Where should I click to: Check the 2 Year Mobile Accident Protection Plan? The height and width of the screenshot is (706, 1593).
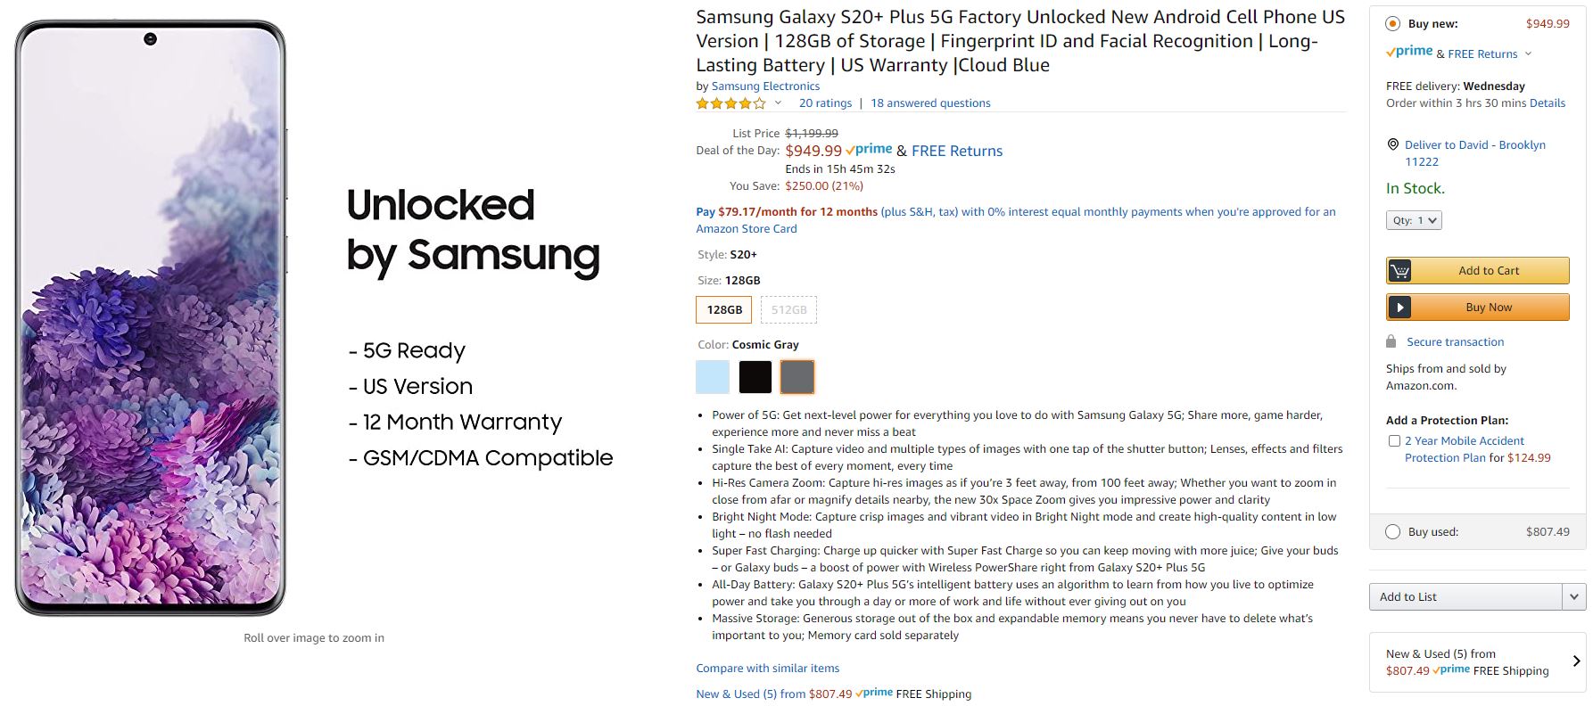(1394, 440)
